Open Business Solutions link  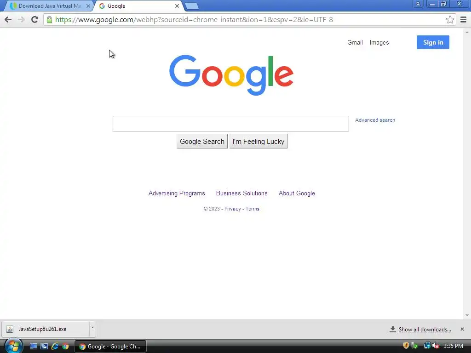[x=242, y=194]
